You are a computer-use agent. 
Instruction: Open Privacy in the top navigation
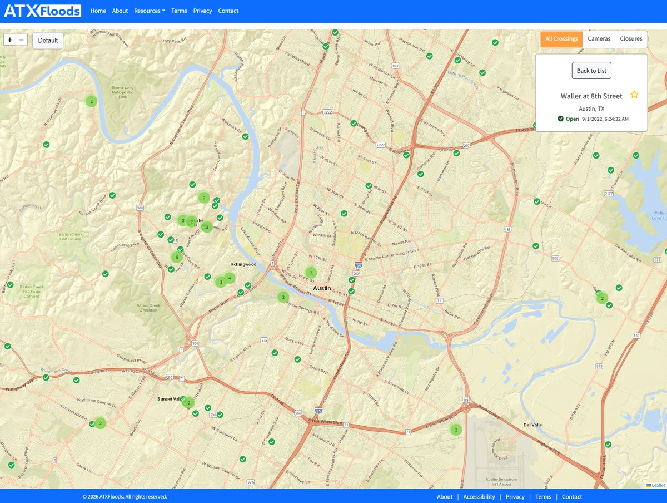(x=203, y=11)
